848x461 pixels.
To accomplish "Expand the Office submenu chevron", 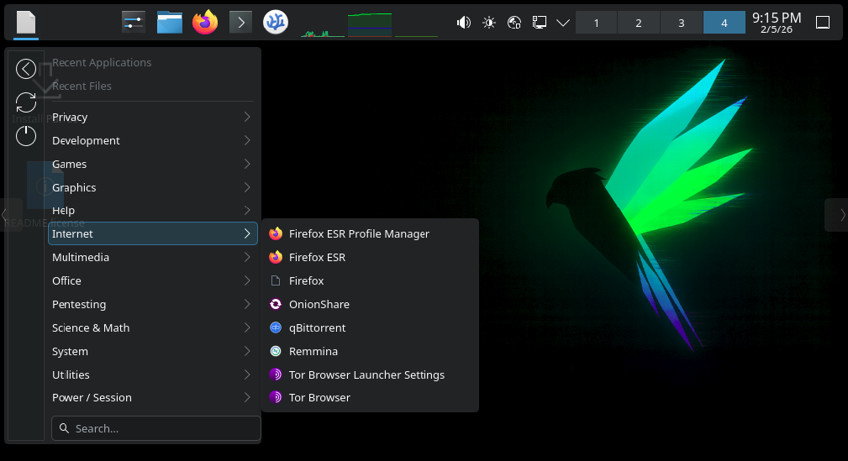I will (247, 280).
